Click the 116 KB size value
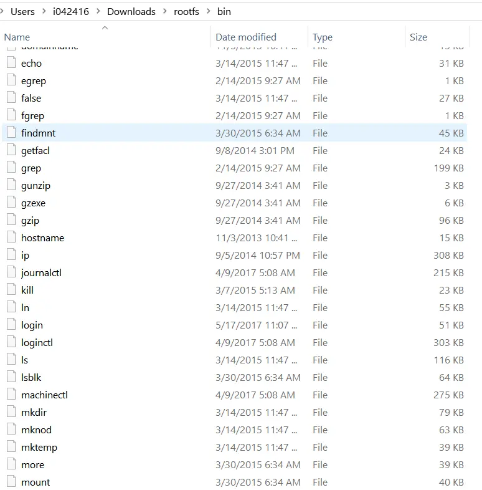 448,360
